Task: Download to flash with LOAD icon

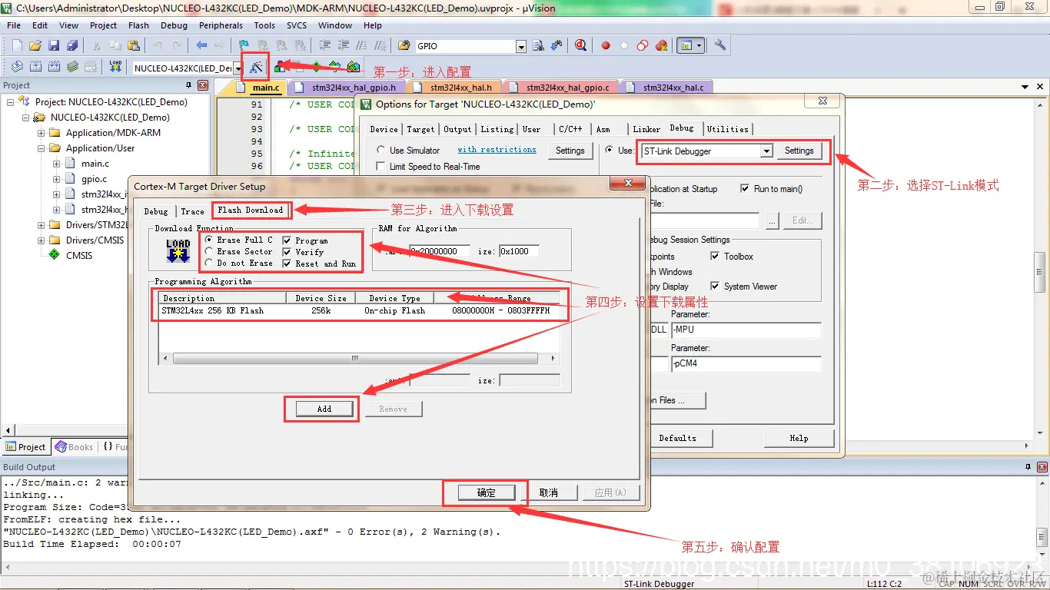Action: click(x=115, y=67)
